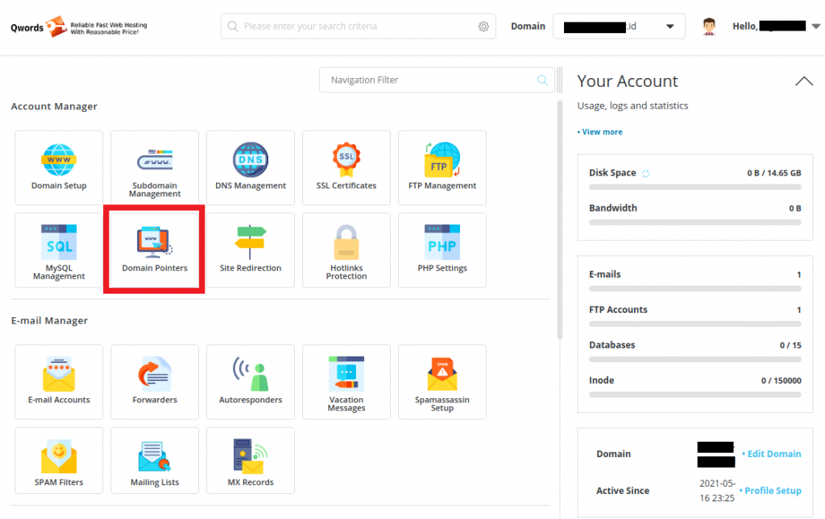
Task: Refresh Disk Space usage icon
Action: (646, 174)
